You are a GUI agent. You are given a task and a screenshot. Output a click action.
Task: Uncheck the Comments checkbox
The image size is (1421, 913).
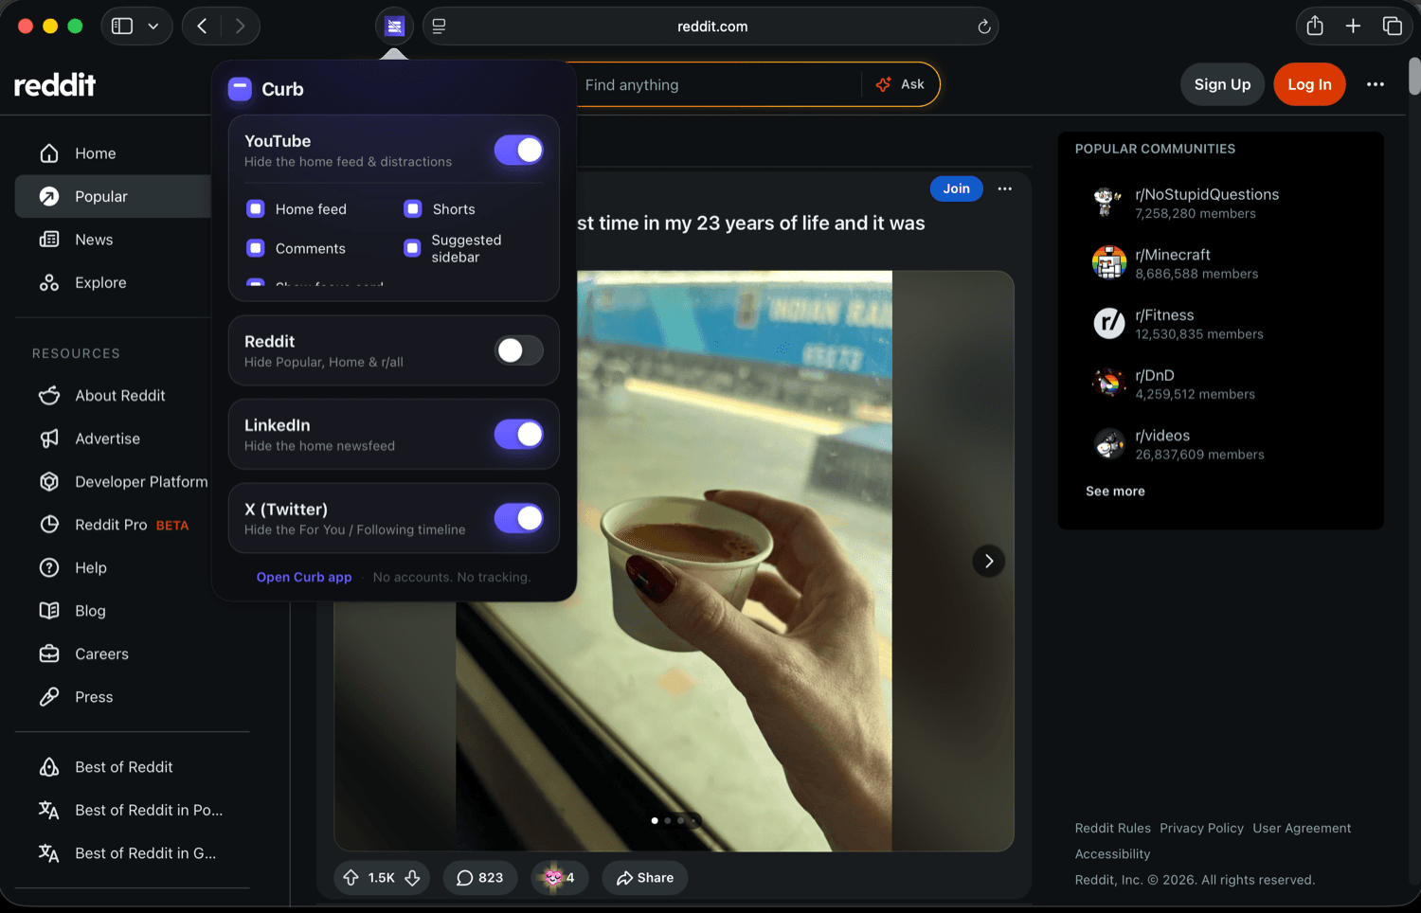(256, 248)
